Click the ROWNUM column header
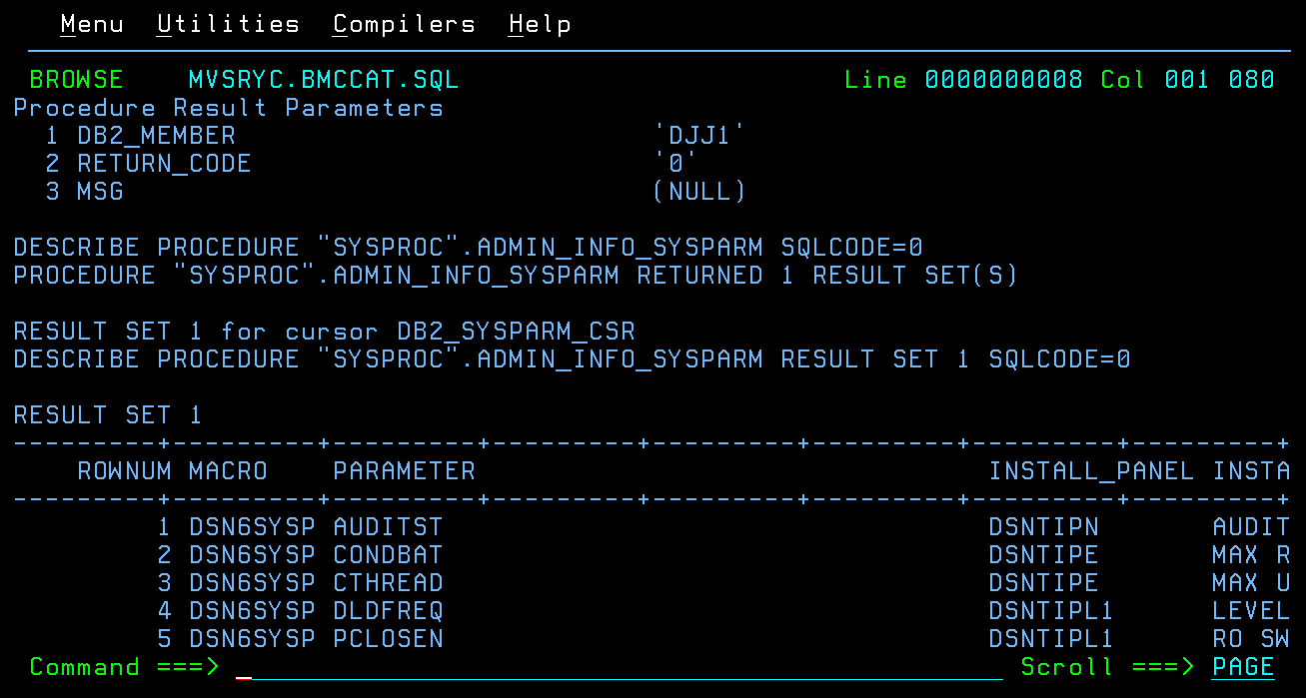Viewport: 1306px width, 698px height. 124,471
